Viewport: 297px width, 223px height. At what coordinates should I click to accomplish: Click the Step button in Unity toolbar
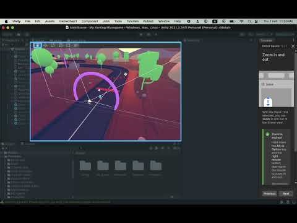[156, 34]
